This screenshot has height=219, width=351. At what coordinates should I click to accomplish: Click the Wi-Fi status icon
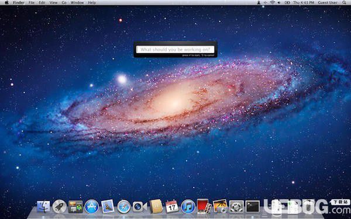click(x=272, y=2)
